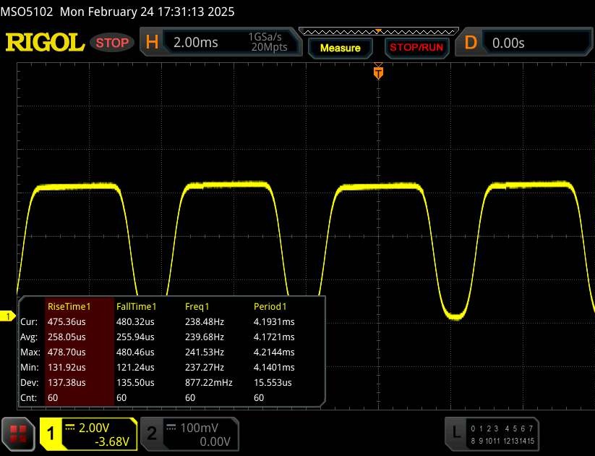Click Period1 deviation value 15.553us

click(273, 383)
